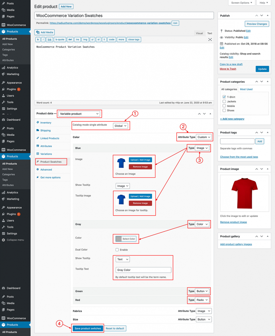Open the Blue term Type dropdown

[202, 148]
